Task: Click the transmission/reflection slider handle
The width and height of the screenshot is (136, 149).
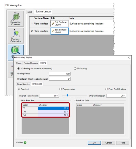Action: pos(67,95)
